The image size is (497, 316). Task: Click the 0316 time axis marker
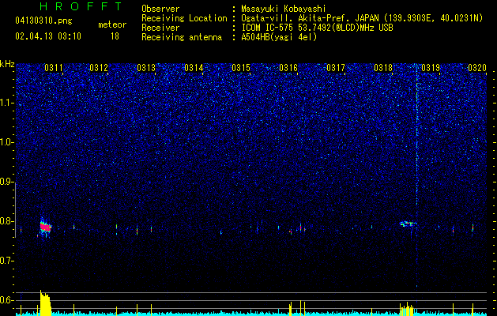(x=288, y=67)
